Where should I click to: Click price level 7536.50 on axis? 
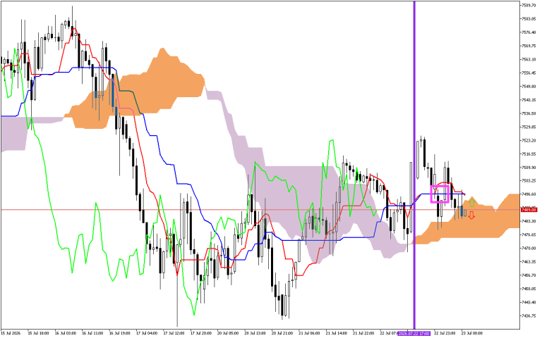click(529, 113)
